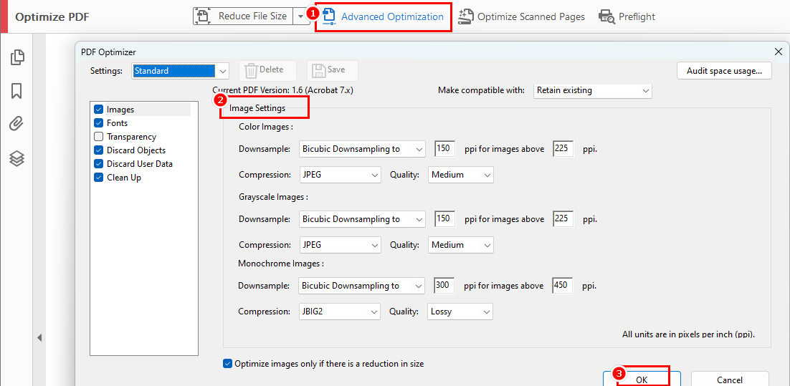Close the PDF Optimizer dialog
The height and width of the screenshot is (386, 790).
[778, 52]
